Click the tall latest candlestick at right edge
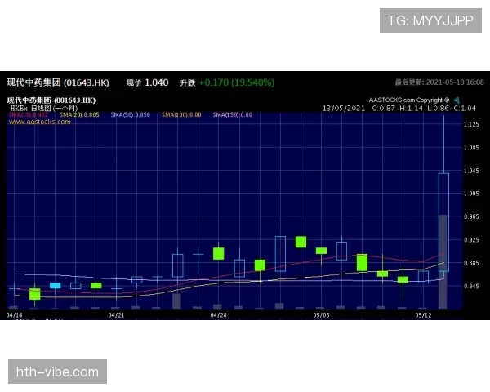This screenshot has width=490, height=392. pyautogui.click(x=443, y=220)
